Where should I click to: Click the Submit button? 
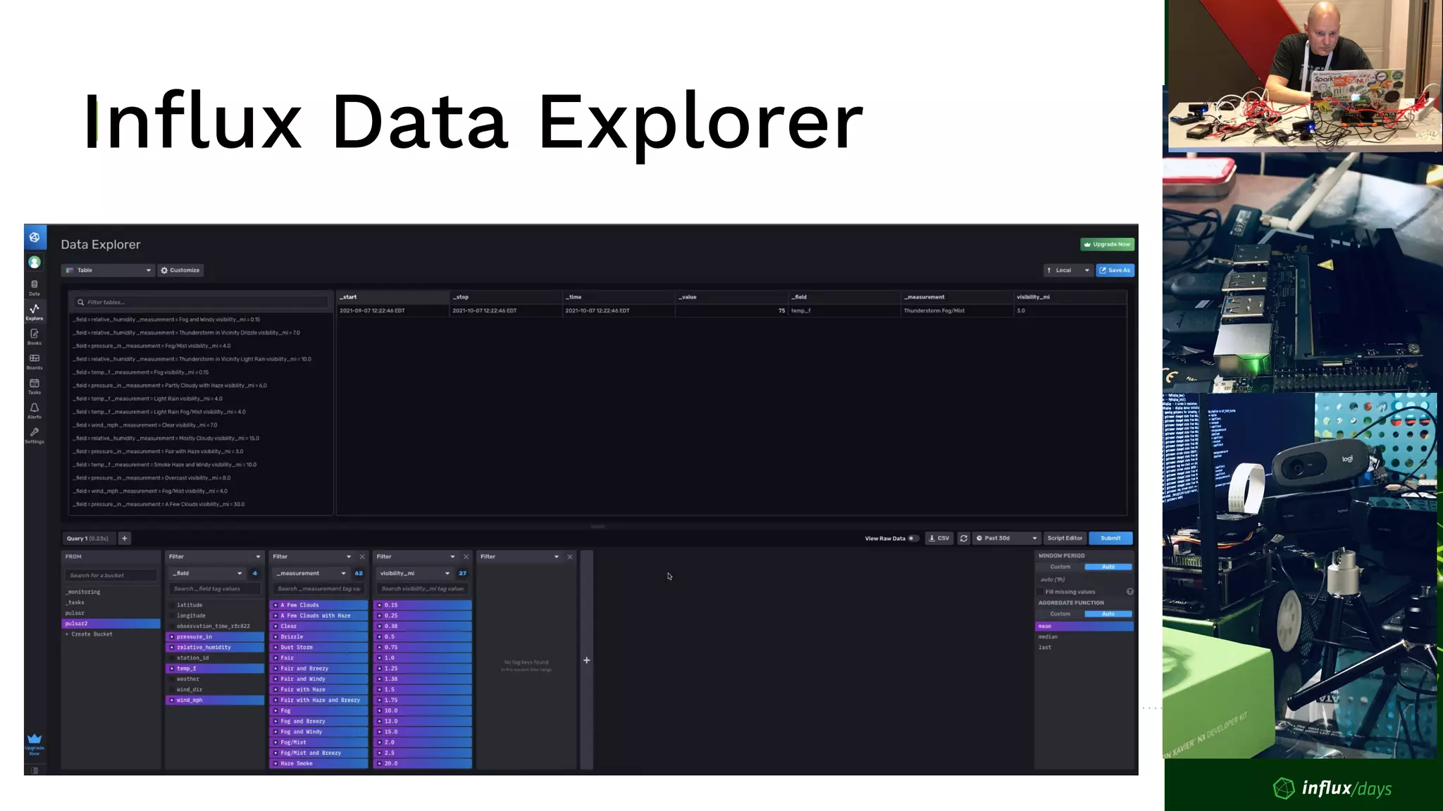pyautogui.click(x=1111, y=539)
